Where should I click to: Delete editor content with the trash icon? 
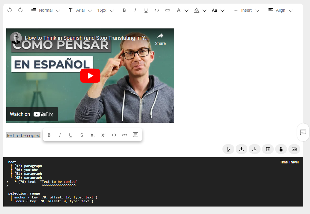268,149
